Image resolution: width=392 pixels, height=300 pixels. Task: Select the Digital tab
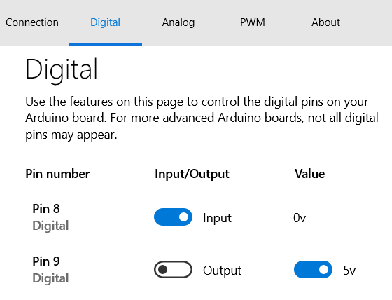coord(105,22)
